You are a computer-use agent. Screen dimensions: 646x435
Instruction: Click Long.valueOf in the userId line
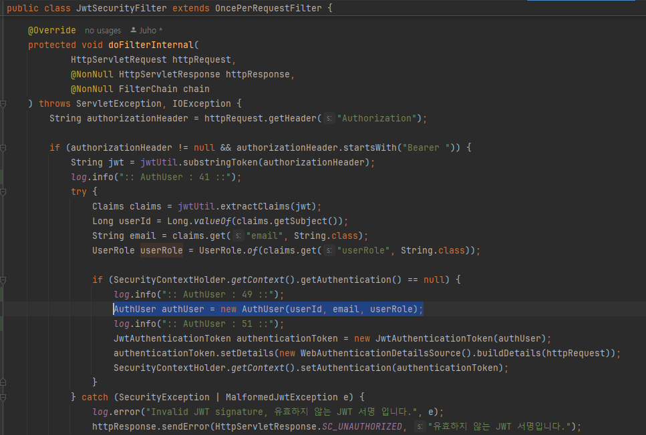pyautogui.click(x=199, y=222)
